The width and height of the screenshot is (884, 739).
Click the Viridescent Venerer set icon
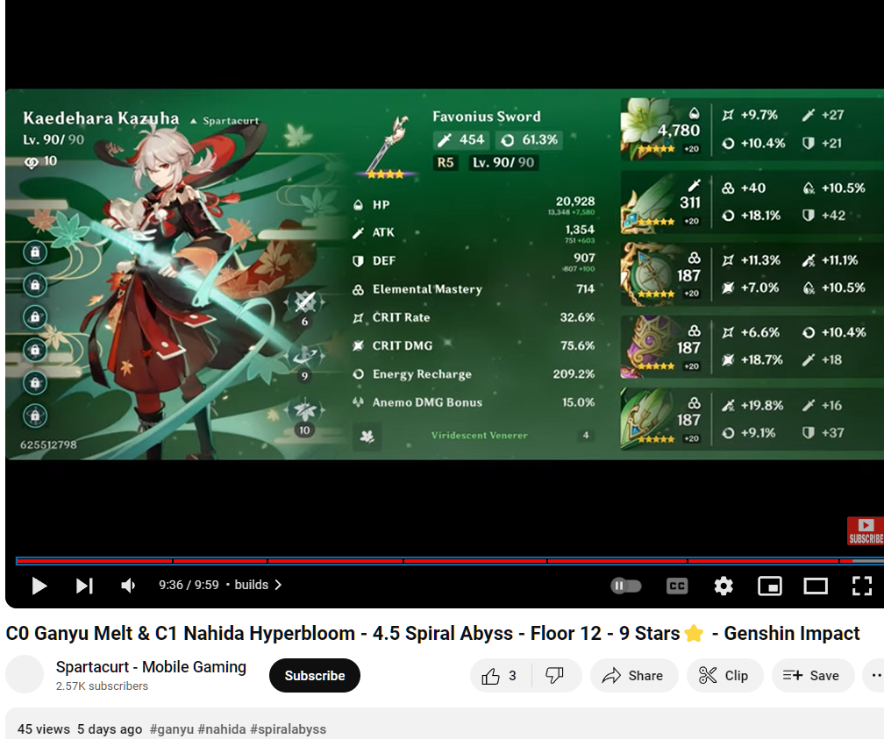[367, 436]
